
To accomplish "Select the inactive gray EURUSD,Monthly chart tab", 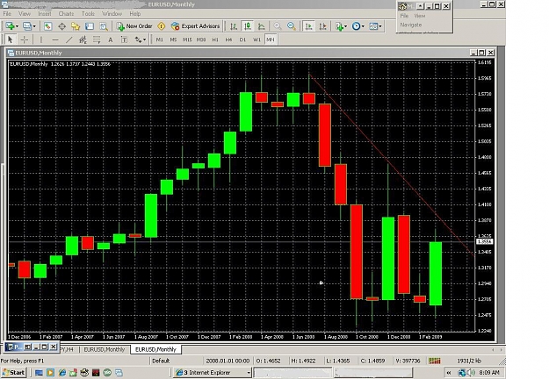I will tap(105, 349).
